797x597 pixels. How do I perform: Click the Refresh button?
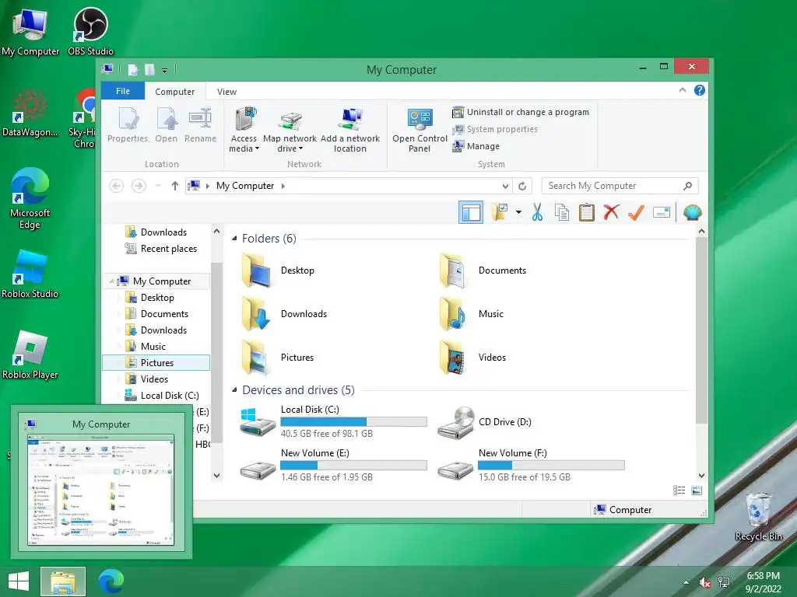[x=522, y=187]
